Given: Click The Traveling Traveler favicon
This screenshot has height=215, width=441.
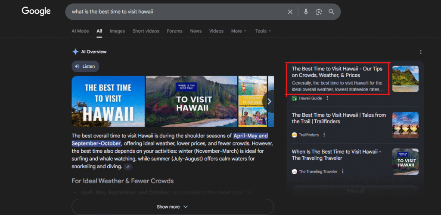Looking at the screenshot, I should [x=295, y=172].
